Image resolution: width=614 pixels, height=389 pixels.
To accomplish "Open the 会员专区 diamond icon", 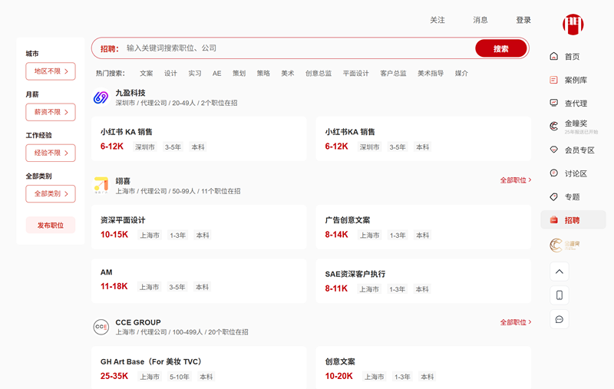I will [553, 150].
